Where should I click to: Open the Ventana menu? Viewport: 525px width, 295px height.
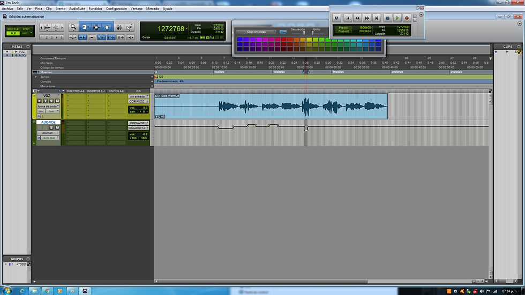click(x=136, y=9)
